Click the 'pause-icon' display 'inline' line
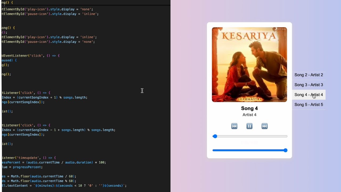 click(50, 14)
